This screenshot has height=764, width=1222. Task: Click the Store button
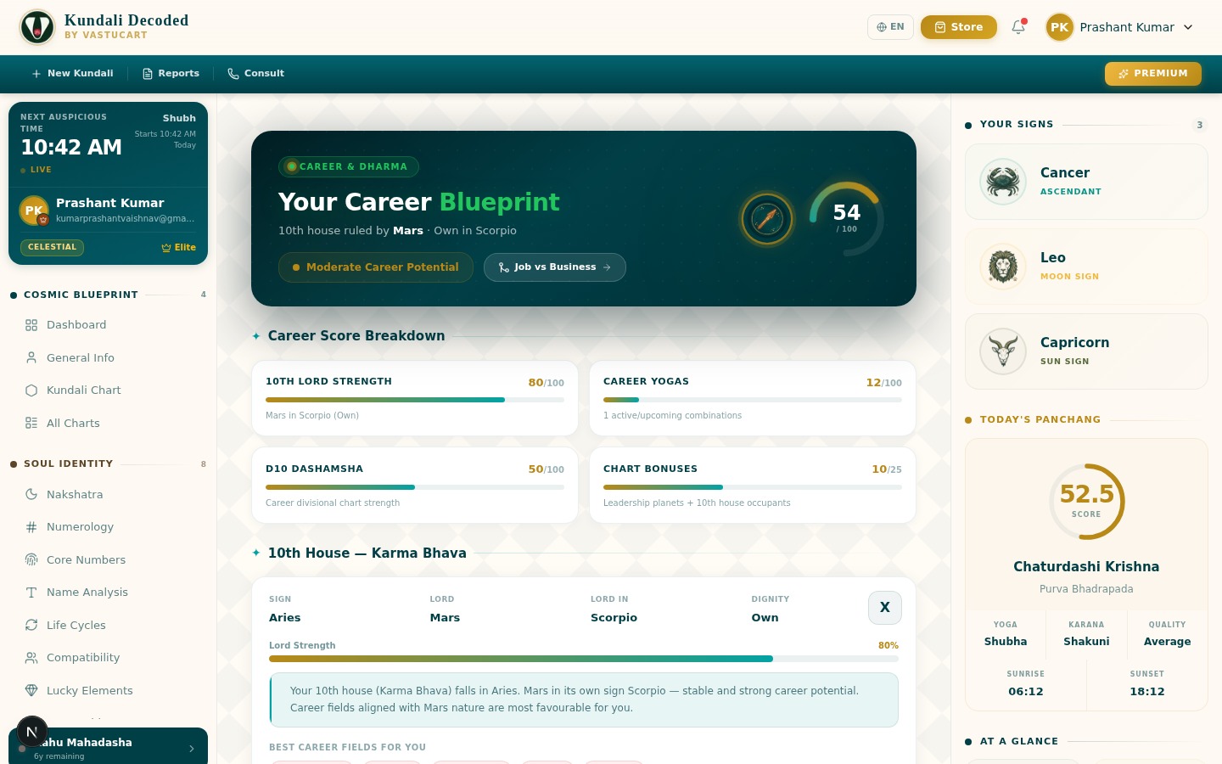(x=958, y=27)
